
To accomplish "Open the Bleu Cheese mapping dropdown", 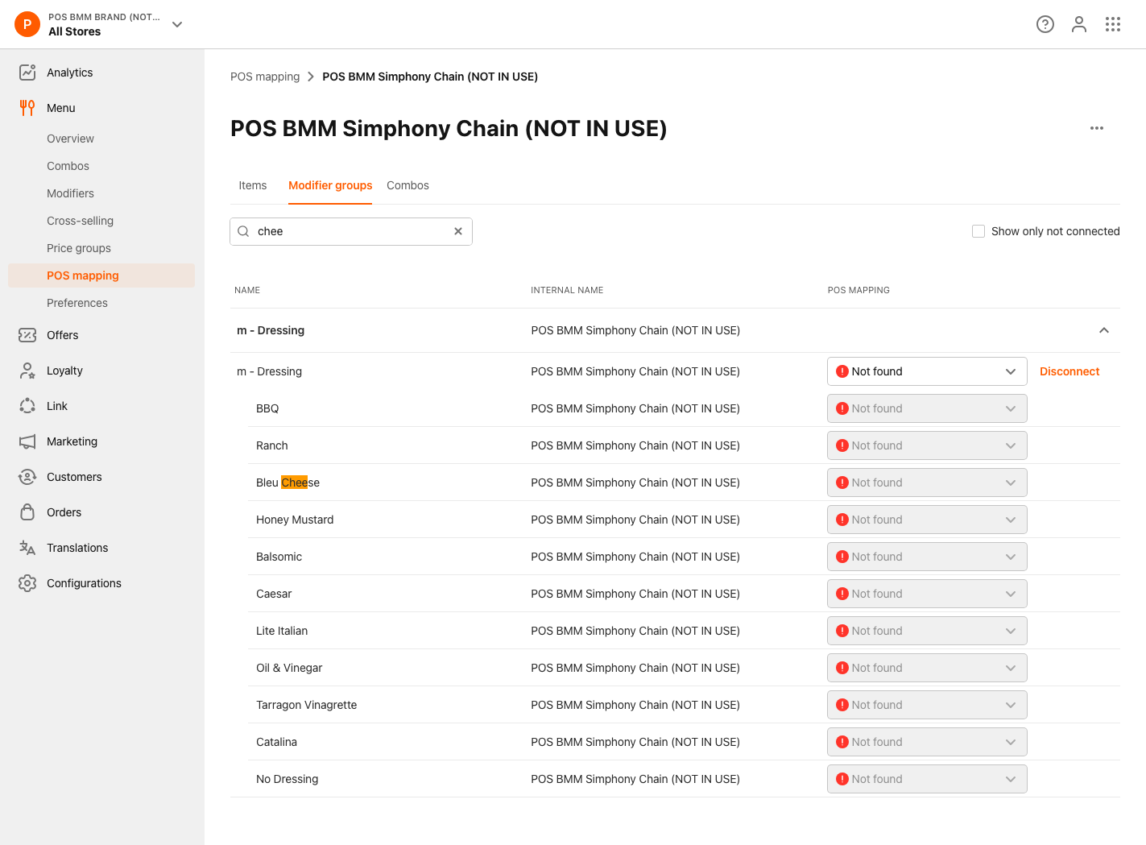I will (x=926, y=483).
